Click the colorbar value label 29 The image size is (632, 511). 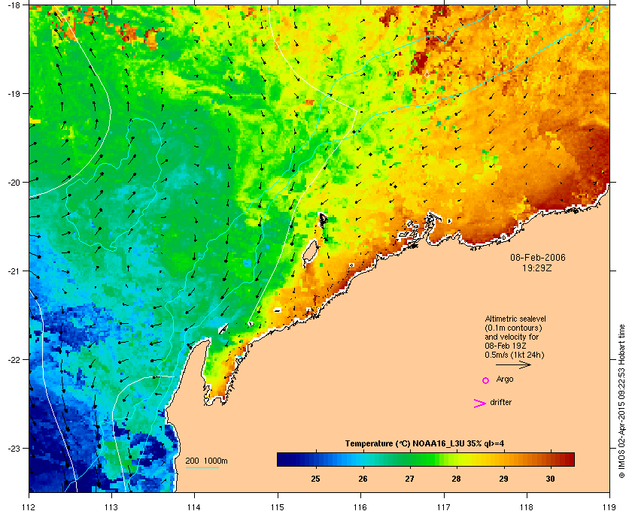503,479
